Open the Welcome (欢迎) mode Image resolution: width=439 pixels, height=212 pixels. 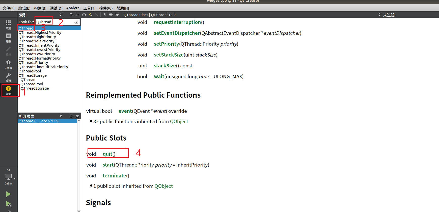coord(8,25)
